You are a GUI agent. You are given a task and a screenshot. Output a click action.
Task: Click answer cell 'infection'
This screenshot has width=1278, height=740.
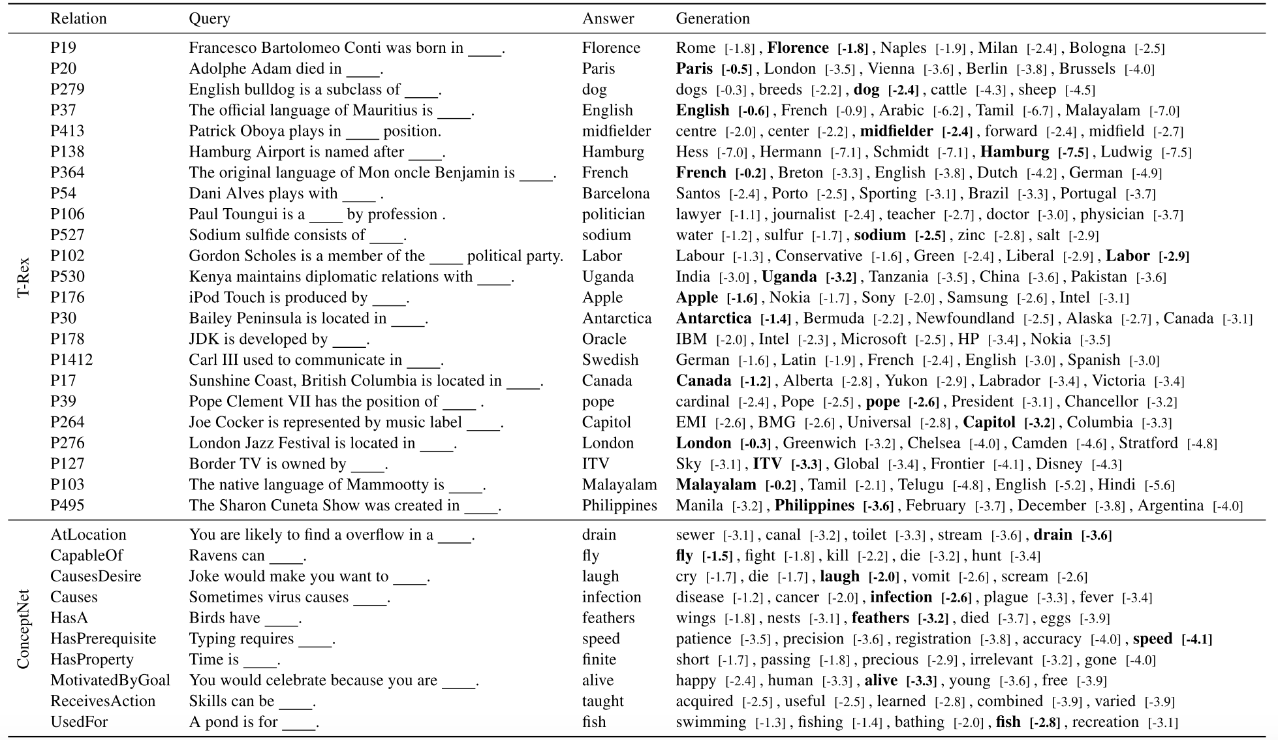coord(612,597)
